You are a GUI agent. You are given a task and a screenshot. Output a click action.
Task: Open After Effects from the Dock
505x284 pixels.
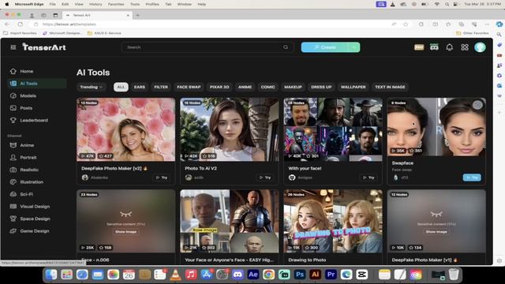(x=253, y=275)
